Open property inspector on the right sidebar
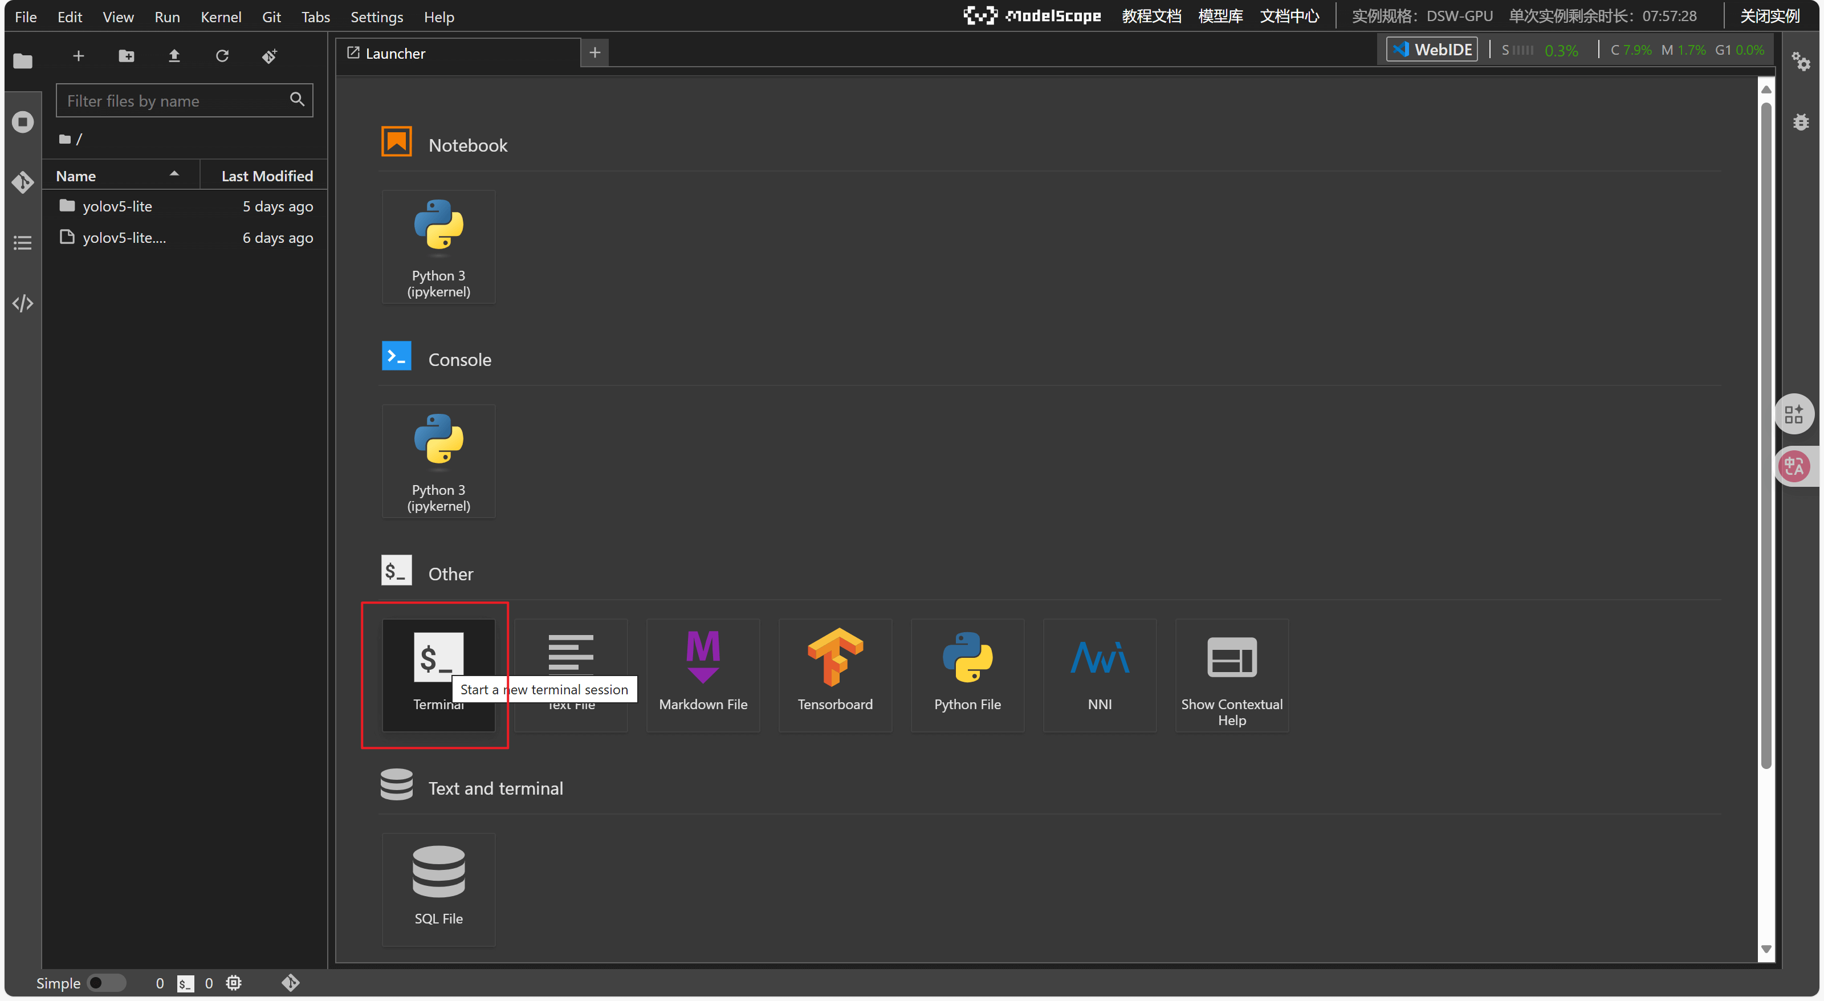 [1801, 62]
